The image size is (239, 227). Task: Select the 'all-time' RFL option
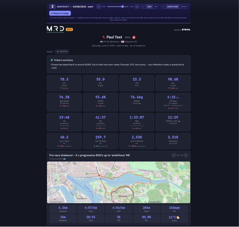tap(184, 7)
